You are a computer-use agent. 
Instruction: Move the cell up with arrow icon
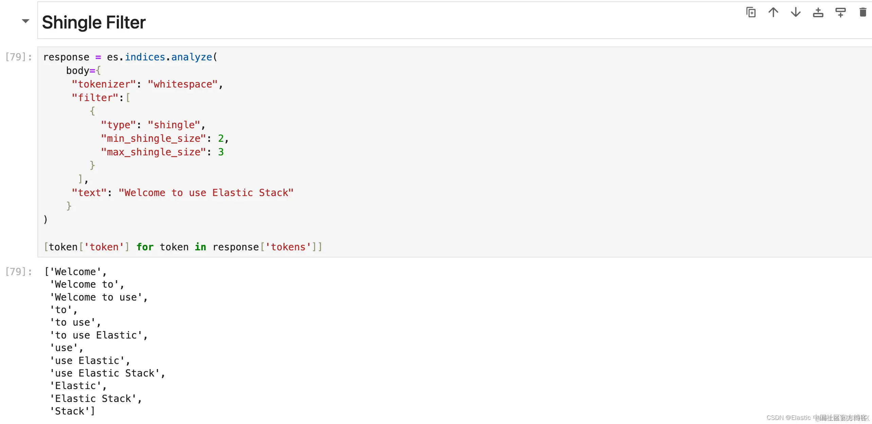tap(773, 13)
